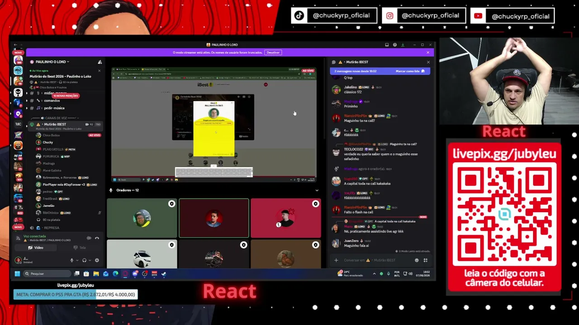Click the Desativar streamer mode button
The image size is (579, 325).
click(273, 52)
